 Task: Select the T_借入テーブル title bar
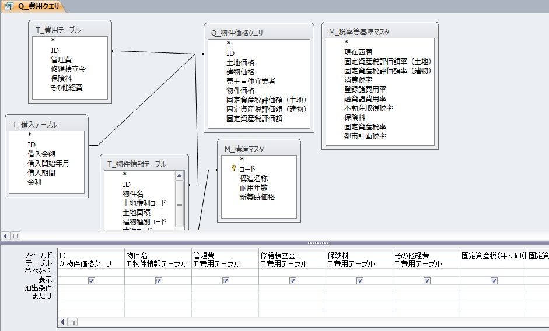click(x=47, y=124)
